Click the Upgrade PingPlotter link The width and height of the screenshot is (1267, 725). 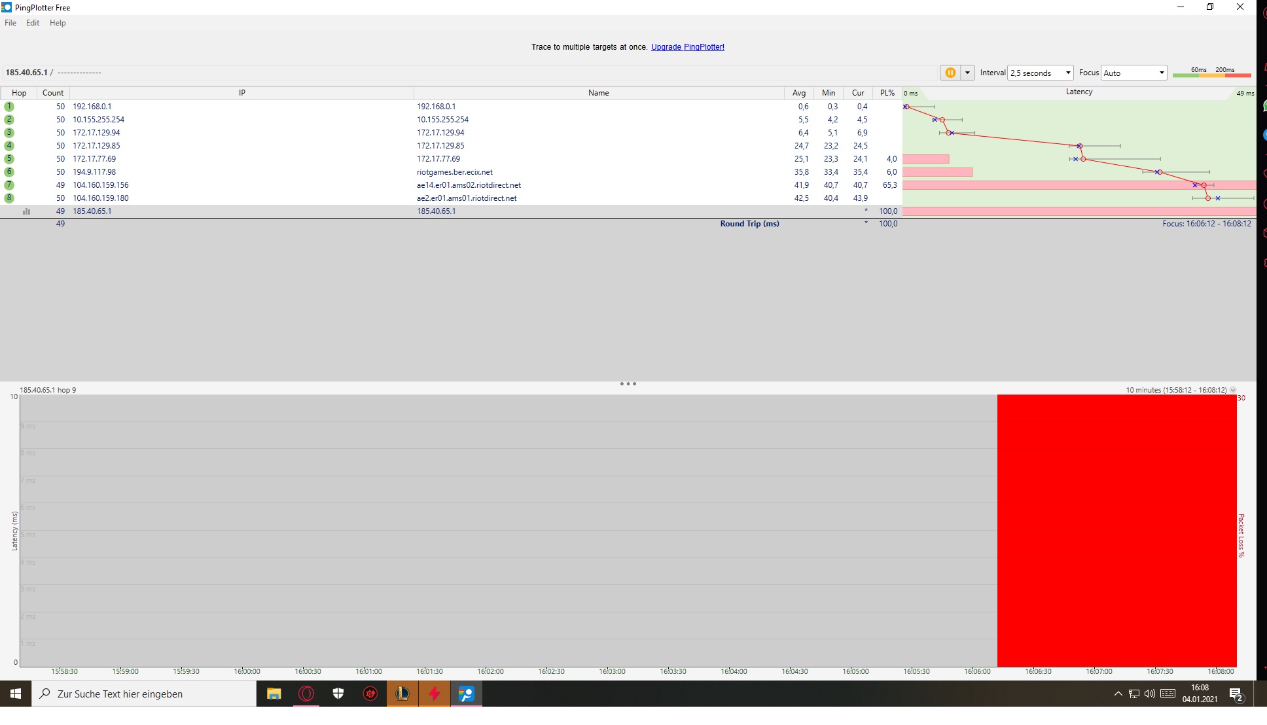[687, 47]
